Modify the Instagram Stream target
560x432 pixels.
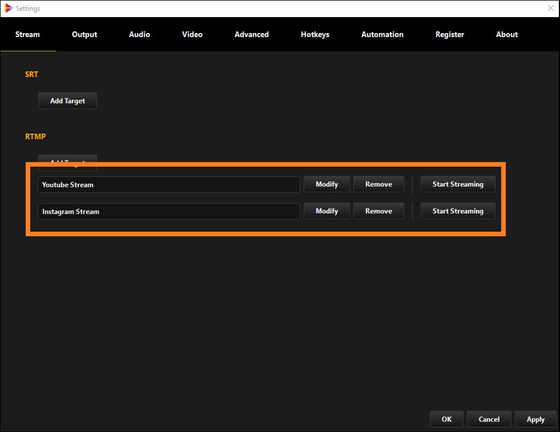(327, 211)
